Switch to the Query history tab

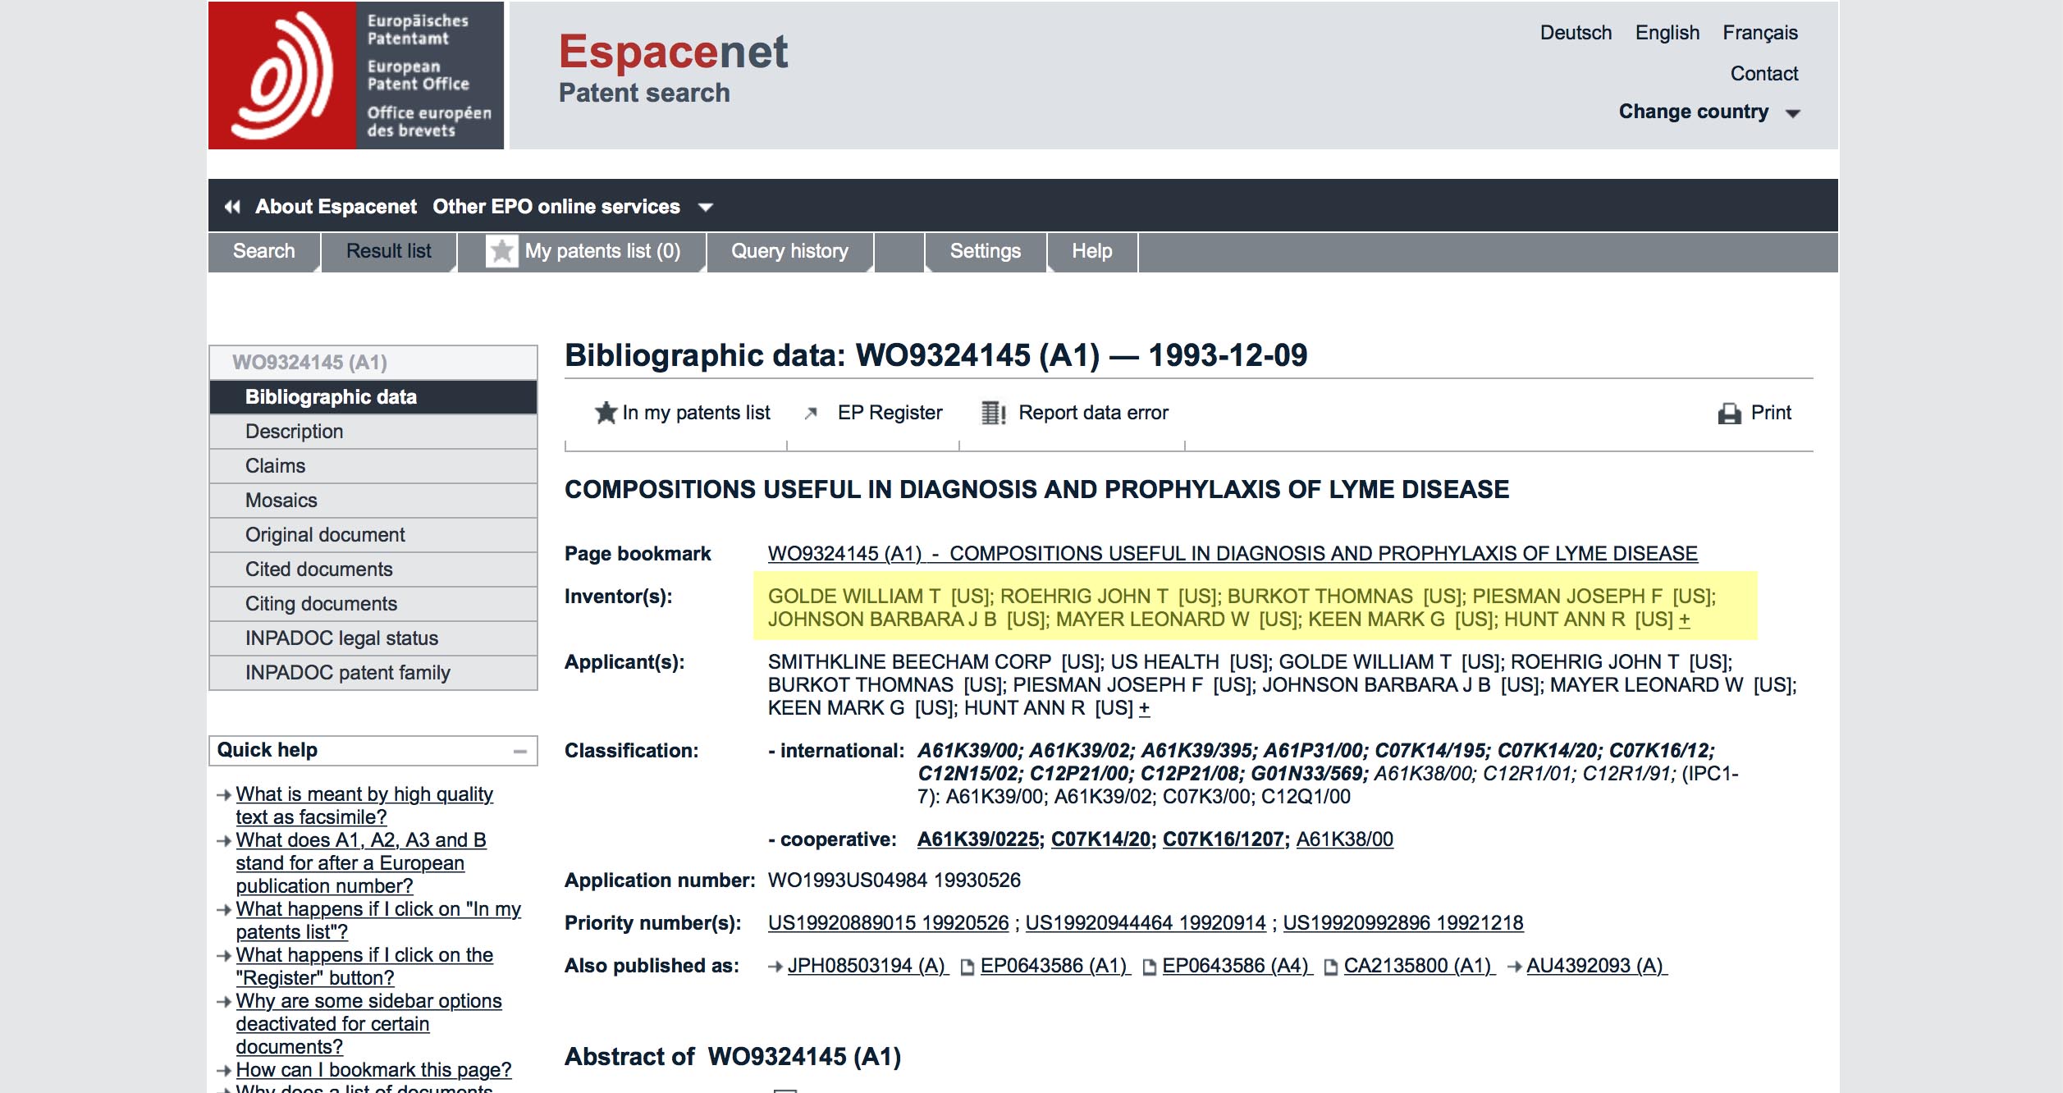click(x=790, y=251)
